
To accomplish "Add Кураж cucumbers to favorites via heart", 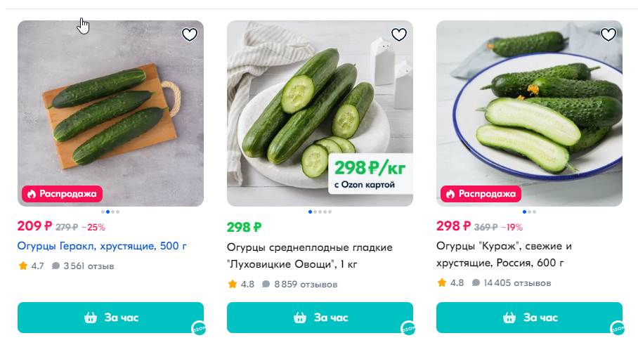I will [x=608, y=34].
